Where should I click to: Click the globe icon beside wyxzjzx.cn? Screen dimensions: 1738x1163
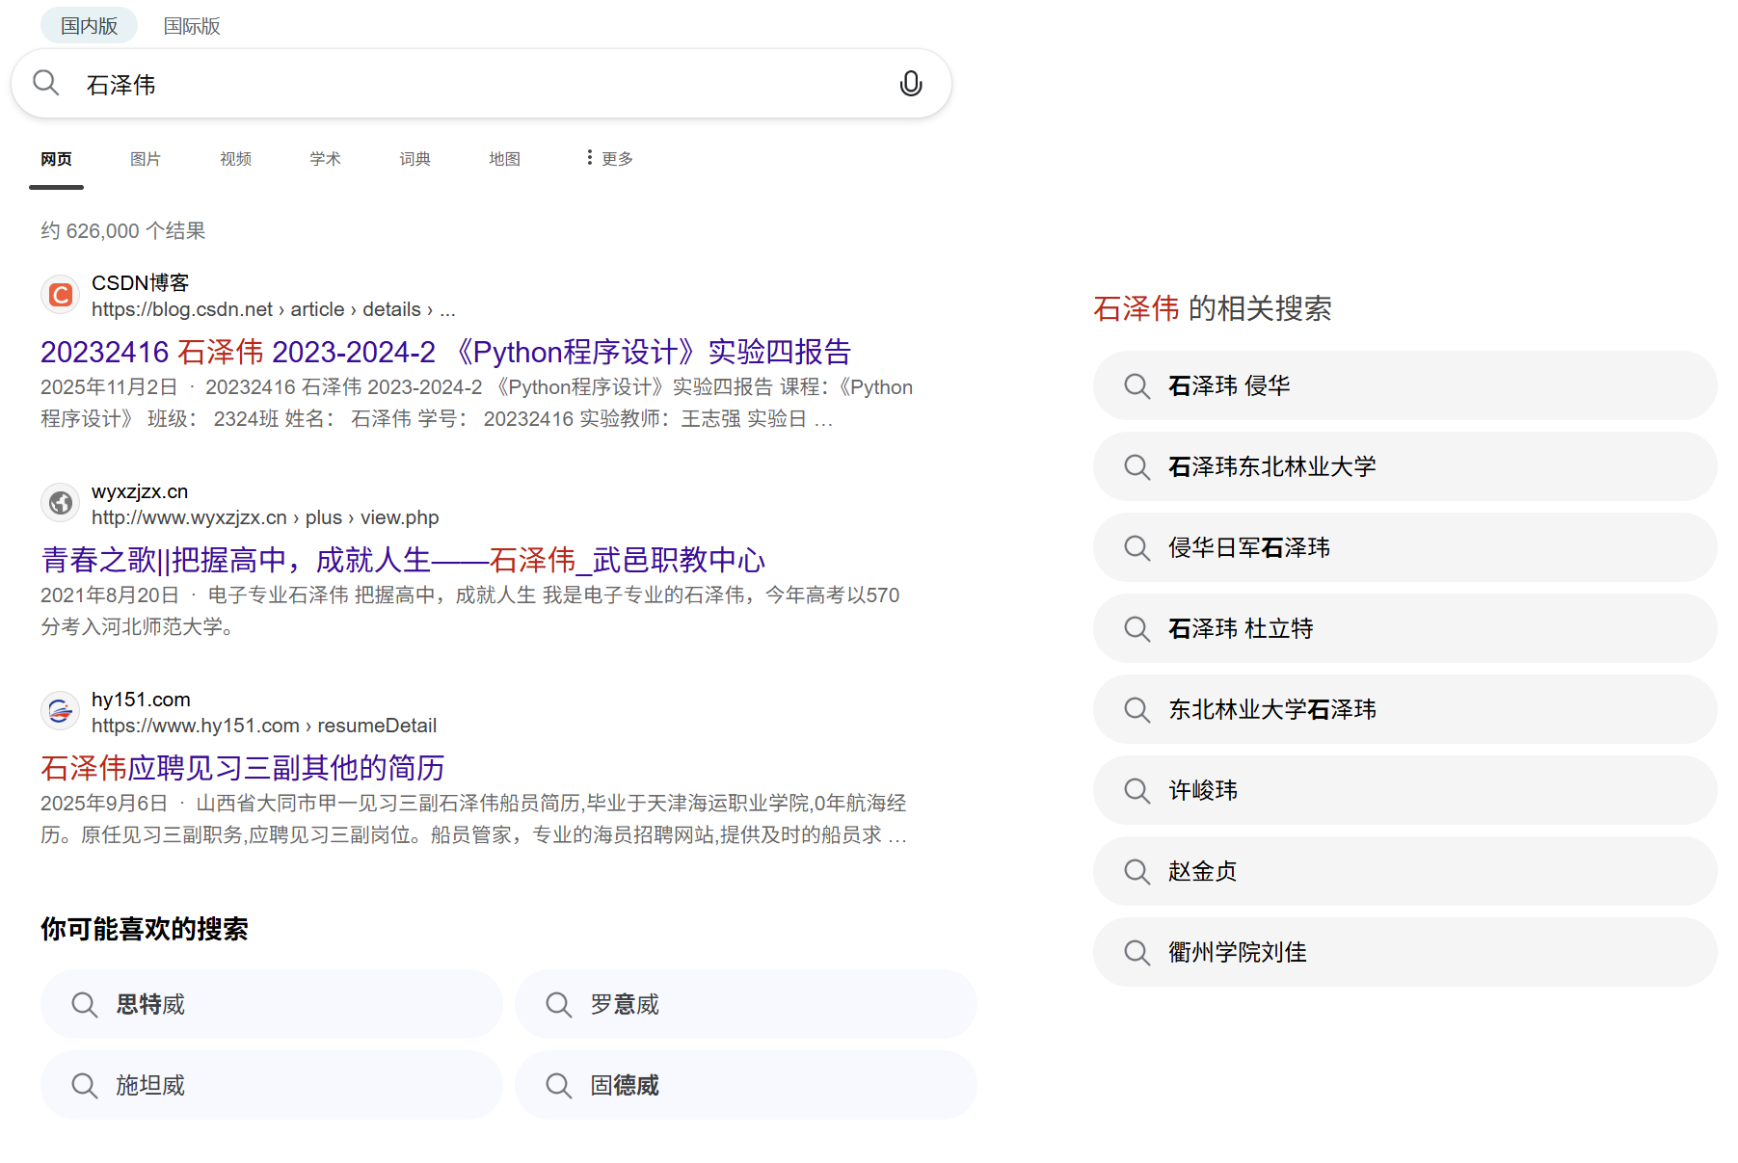coord(60,502)
